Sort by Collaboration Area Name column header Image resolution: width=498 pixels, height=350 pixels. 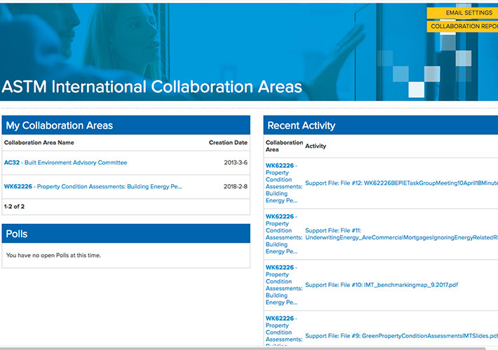point(39,143)
